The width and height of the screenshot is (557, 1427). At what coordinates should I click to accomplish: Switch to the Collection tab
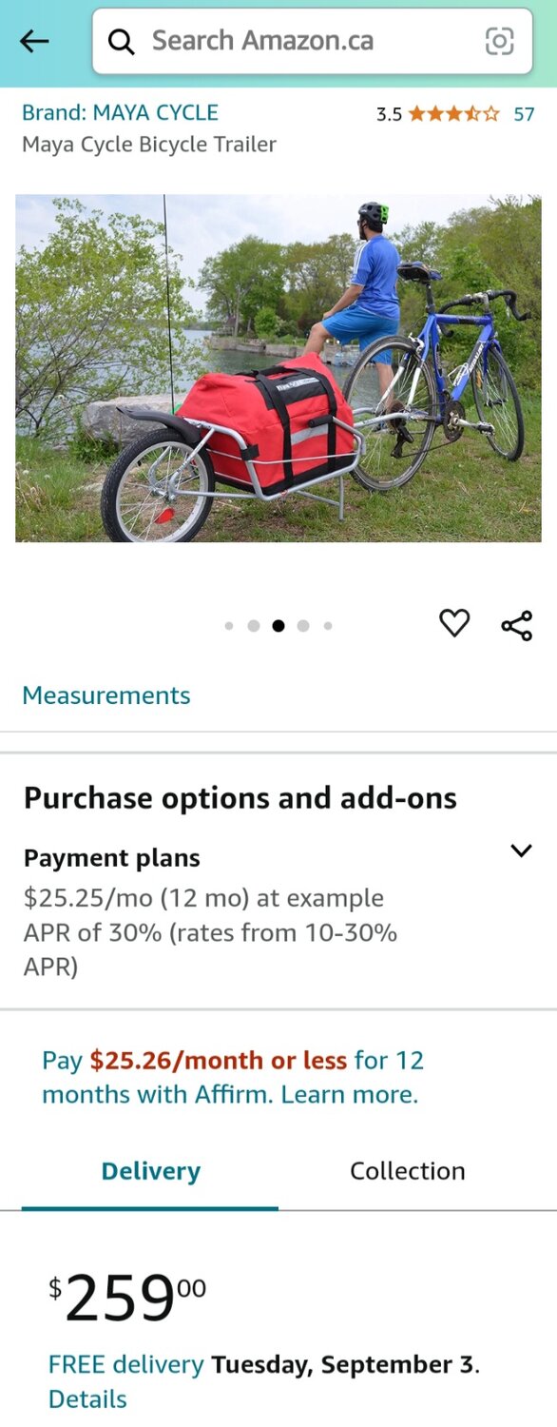click(408, 1170)
